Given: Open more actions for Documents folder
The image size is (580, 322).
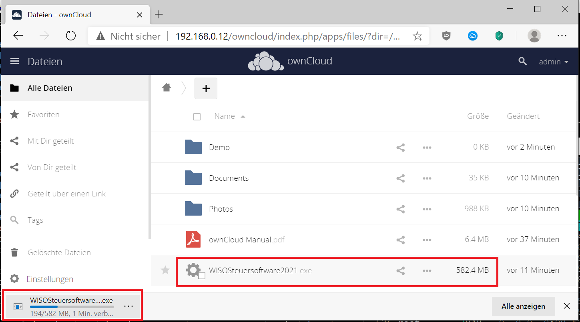Looking at the screenshot, I should 427,178.
